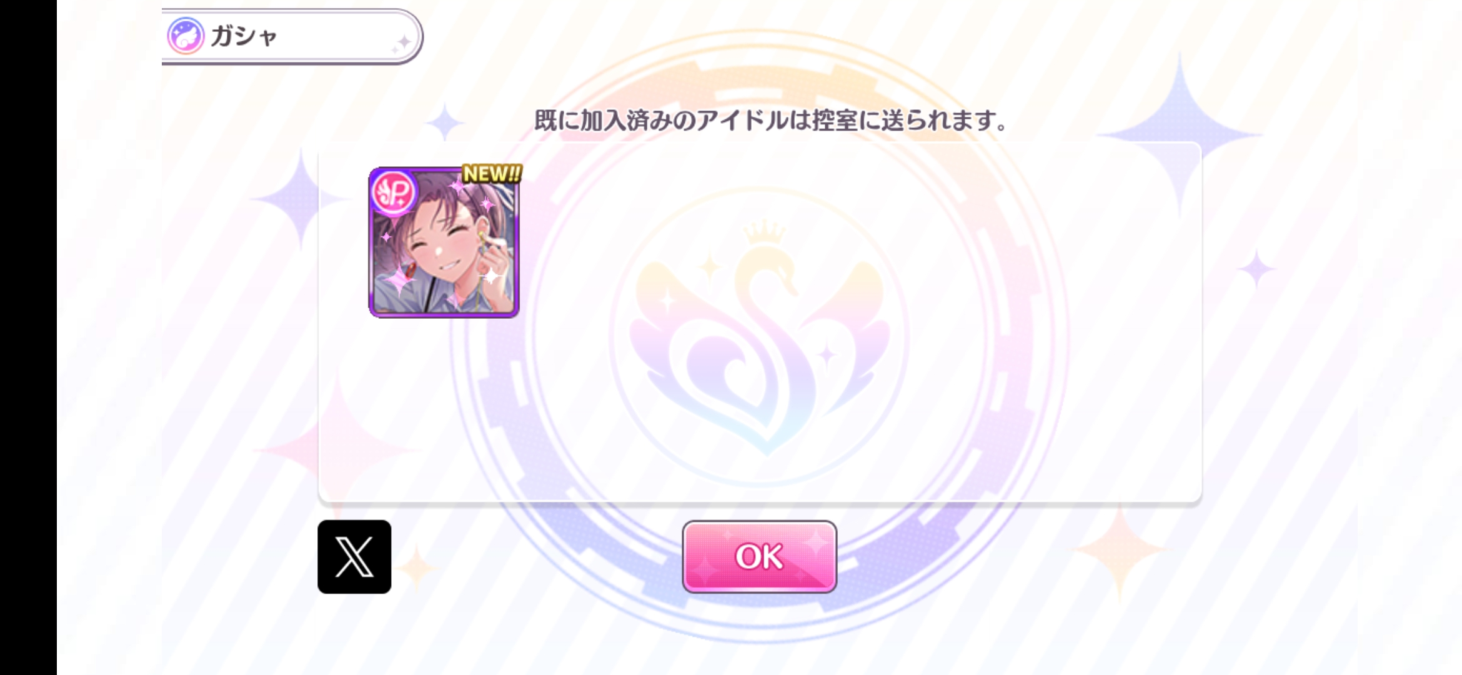Click the orange sparkle at bottom right
The height and width of the screenshot is (675, 1462).
(x=1120, y=550)
